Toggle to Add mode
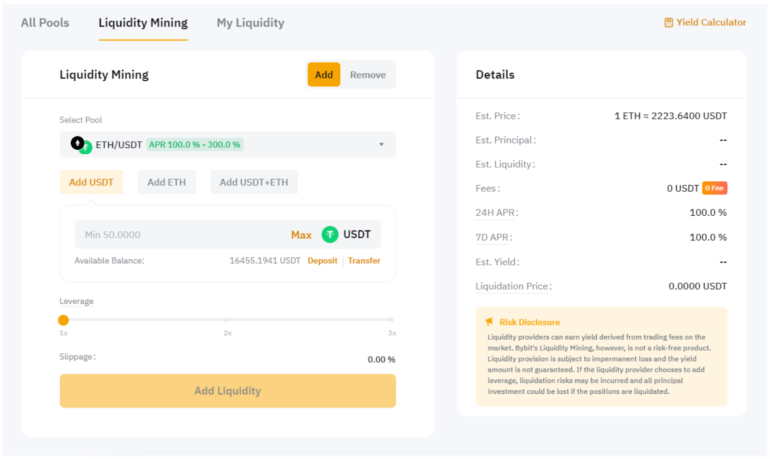Image resolution: width=770 pixels, height=459 pixels. [x=323, y=75]
